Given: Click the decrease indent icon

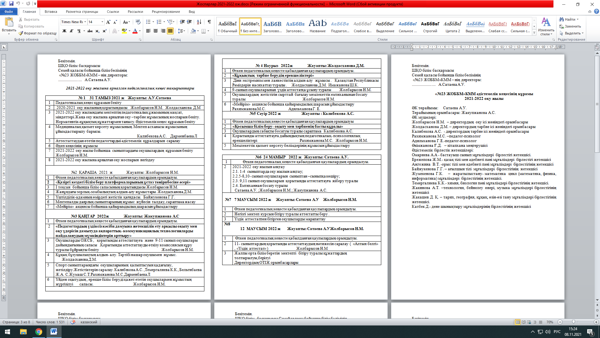Looking at the screenshot, I should point(182,22).
